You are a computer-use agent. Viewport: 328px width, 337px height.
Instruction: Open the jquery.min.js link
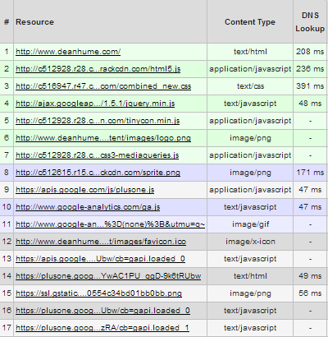[95, 104]
